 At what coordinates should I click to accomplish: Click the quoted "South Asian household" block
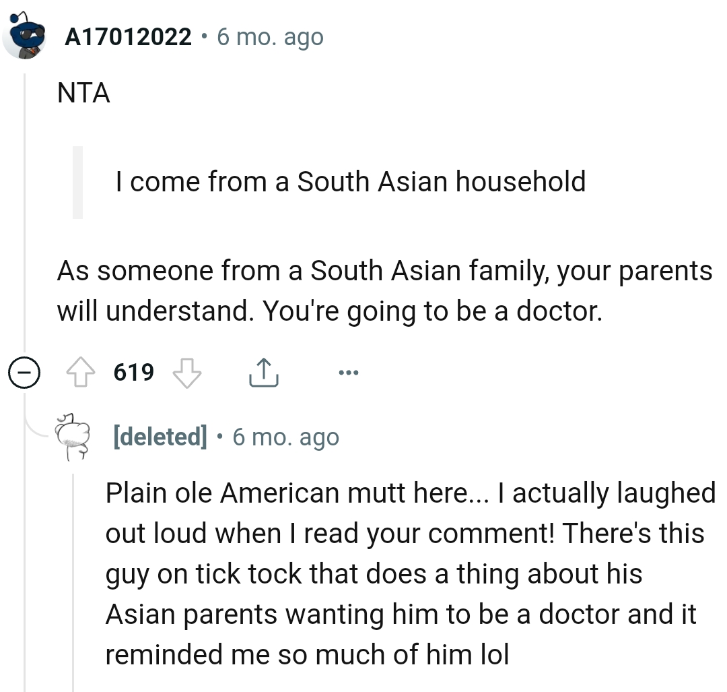pyautogui.click(x=350, y=181)
